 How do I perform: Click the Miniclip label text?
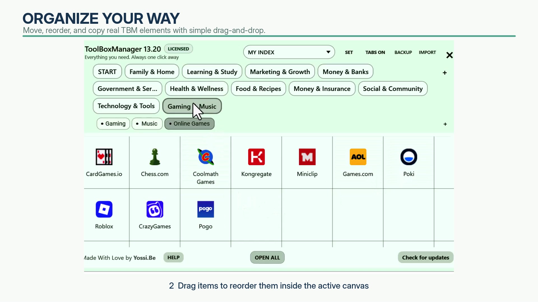[x=307, y=174]
